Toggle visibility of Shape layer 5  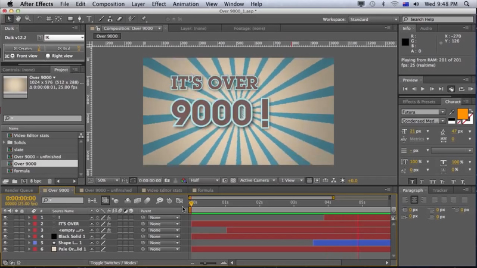click(x=5, y=243)
